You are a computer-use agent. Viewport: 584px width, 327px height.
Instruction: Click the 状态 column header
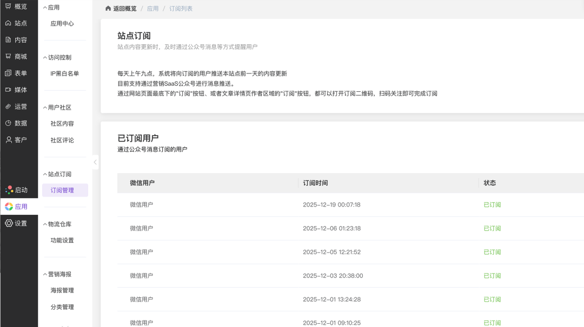point(490,183)
